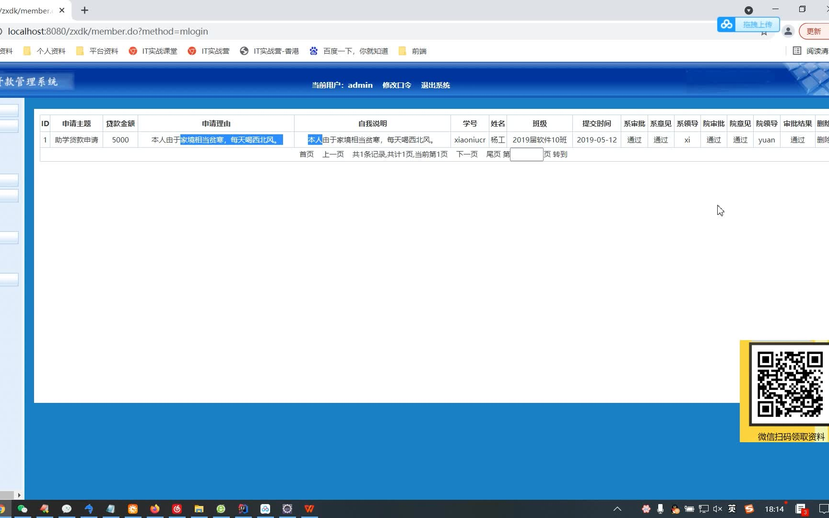Open File Explorer from the taskbar
This screenshot has width=829, height=518.
[x=199, y=509]
